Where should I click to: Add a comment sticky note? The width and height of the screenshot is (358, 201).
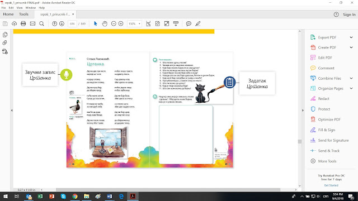click(x=189, y=23)
